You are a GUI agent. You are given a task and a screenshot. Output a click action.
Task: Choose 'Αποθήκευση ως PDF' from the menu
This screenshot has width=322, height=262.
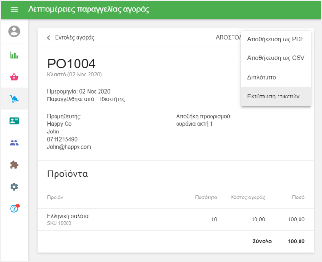click(276, 39)
